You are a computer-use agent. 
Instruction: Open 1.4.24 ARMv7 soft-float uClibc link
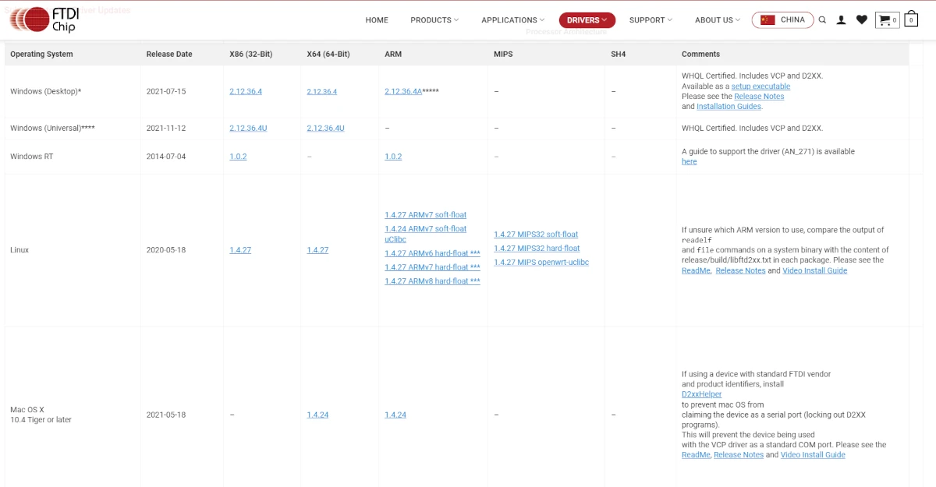click(426, 234)
